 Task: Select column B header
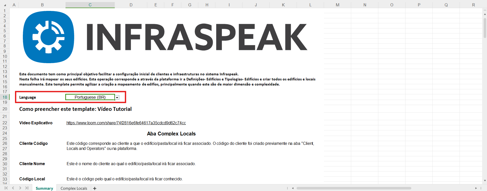pos(42,5)
